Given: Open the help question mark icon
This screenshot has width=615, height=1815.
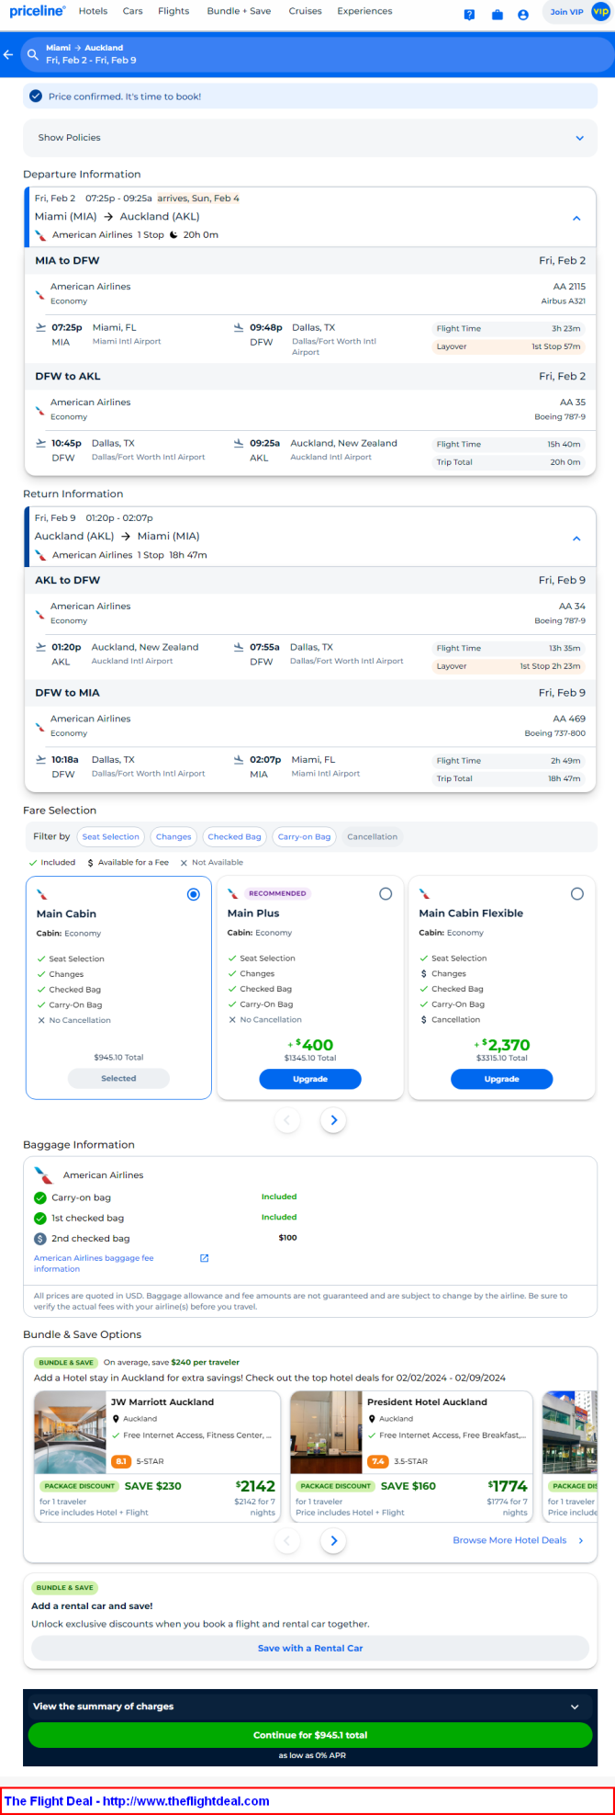Looking at the screenshot, I should (x=469, y=14).
